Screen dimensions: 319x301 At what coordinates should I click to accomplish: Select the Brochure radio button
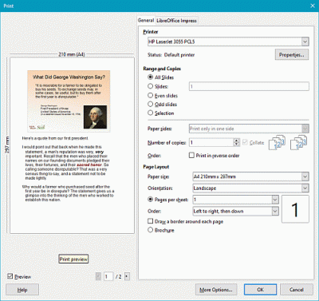click(151, 230)
